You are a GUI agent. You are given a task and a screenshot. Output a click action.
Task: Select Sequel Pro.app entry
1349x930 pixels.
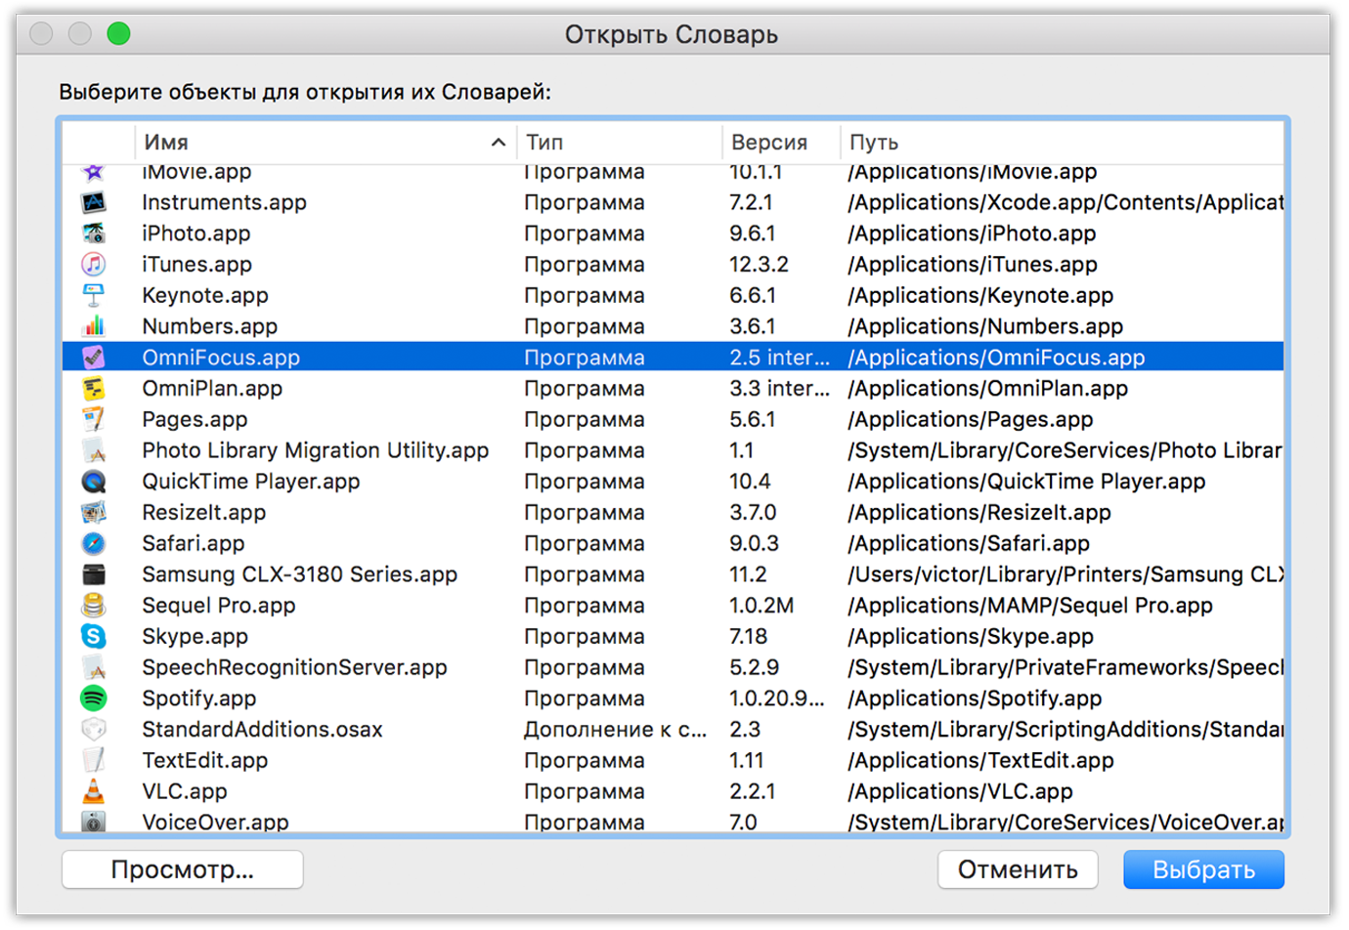(218, 606)
